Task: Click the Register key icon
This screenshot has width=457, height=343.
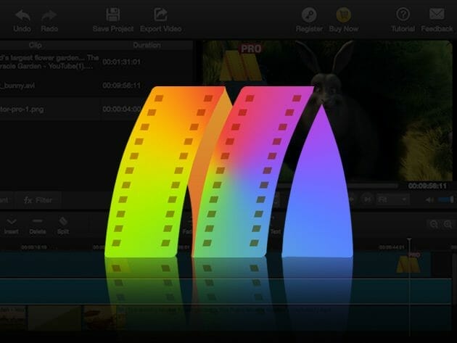Action: [309, 15]
